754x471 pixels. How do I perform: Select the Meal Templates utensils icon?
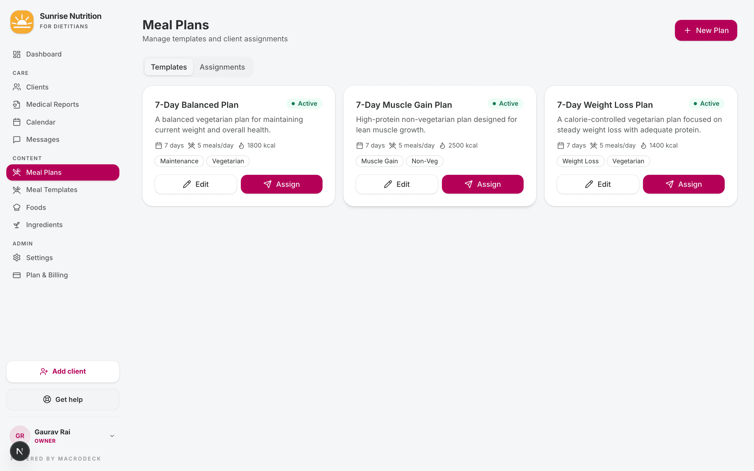point(17,190)
